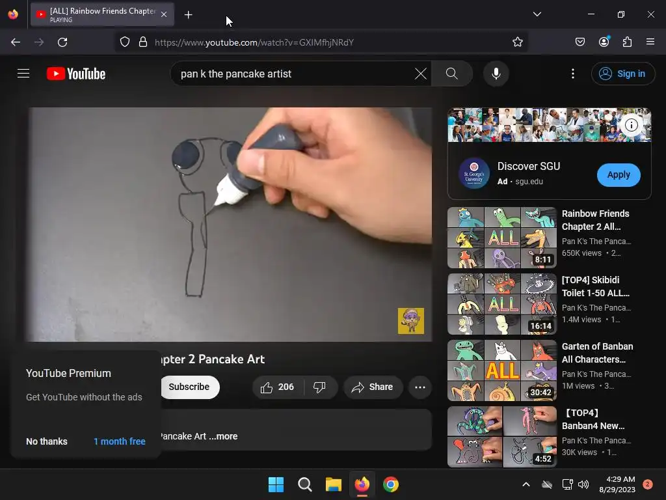Dislike the video

tap(319, 387)
